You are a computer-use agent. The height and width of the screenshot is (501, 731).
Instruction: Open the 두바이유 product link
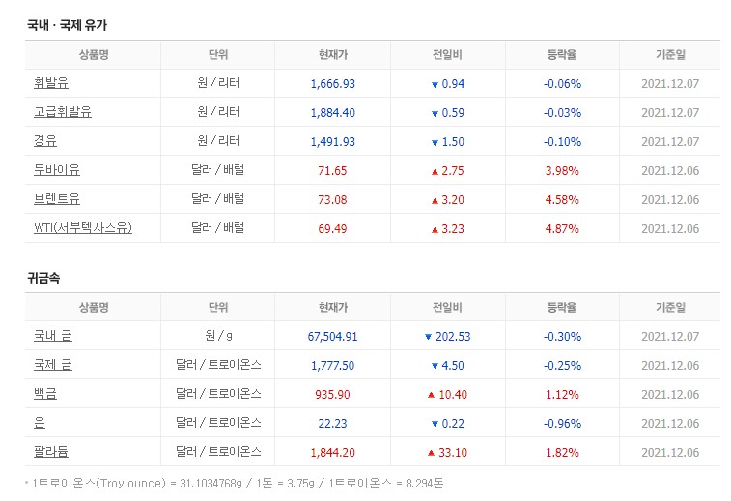57,170
